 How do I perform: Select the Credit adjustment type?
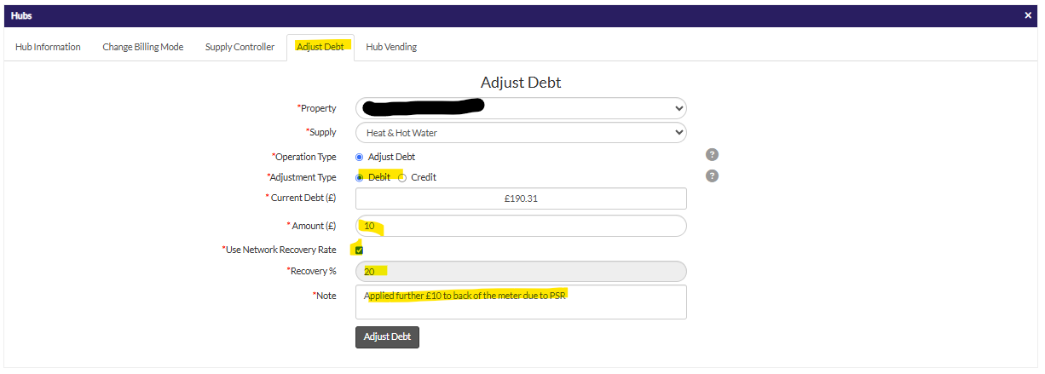pyautogui.click(x=402, y=177)
